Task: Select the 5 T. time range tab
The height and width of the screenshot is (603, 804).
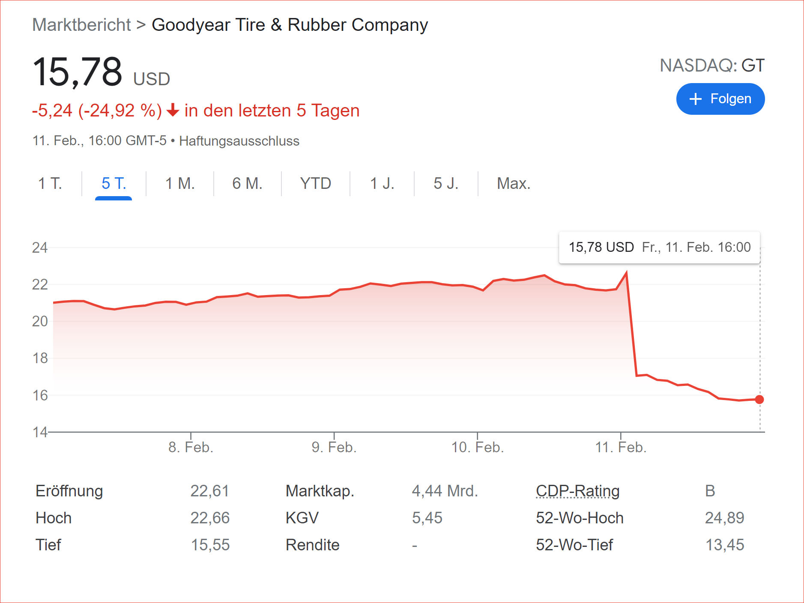Action: (114, 183)
